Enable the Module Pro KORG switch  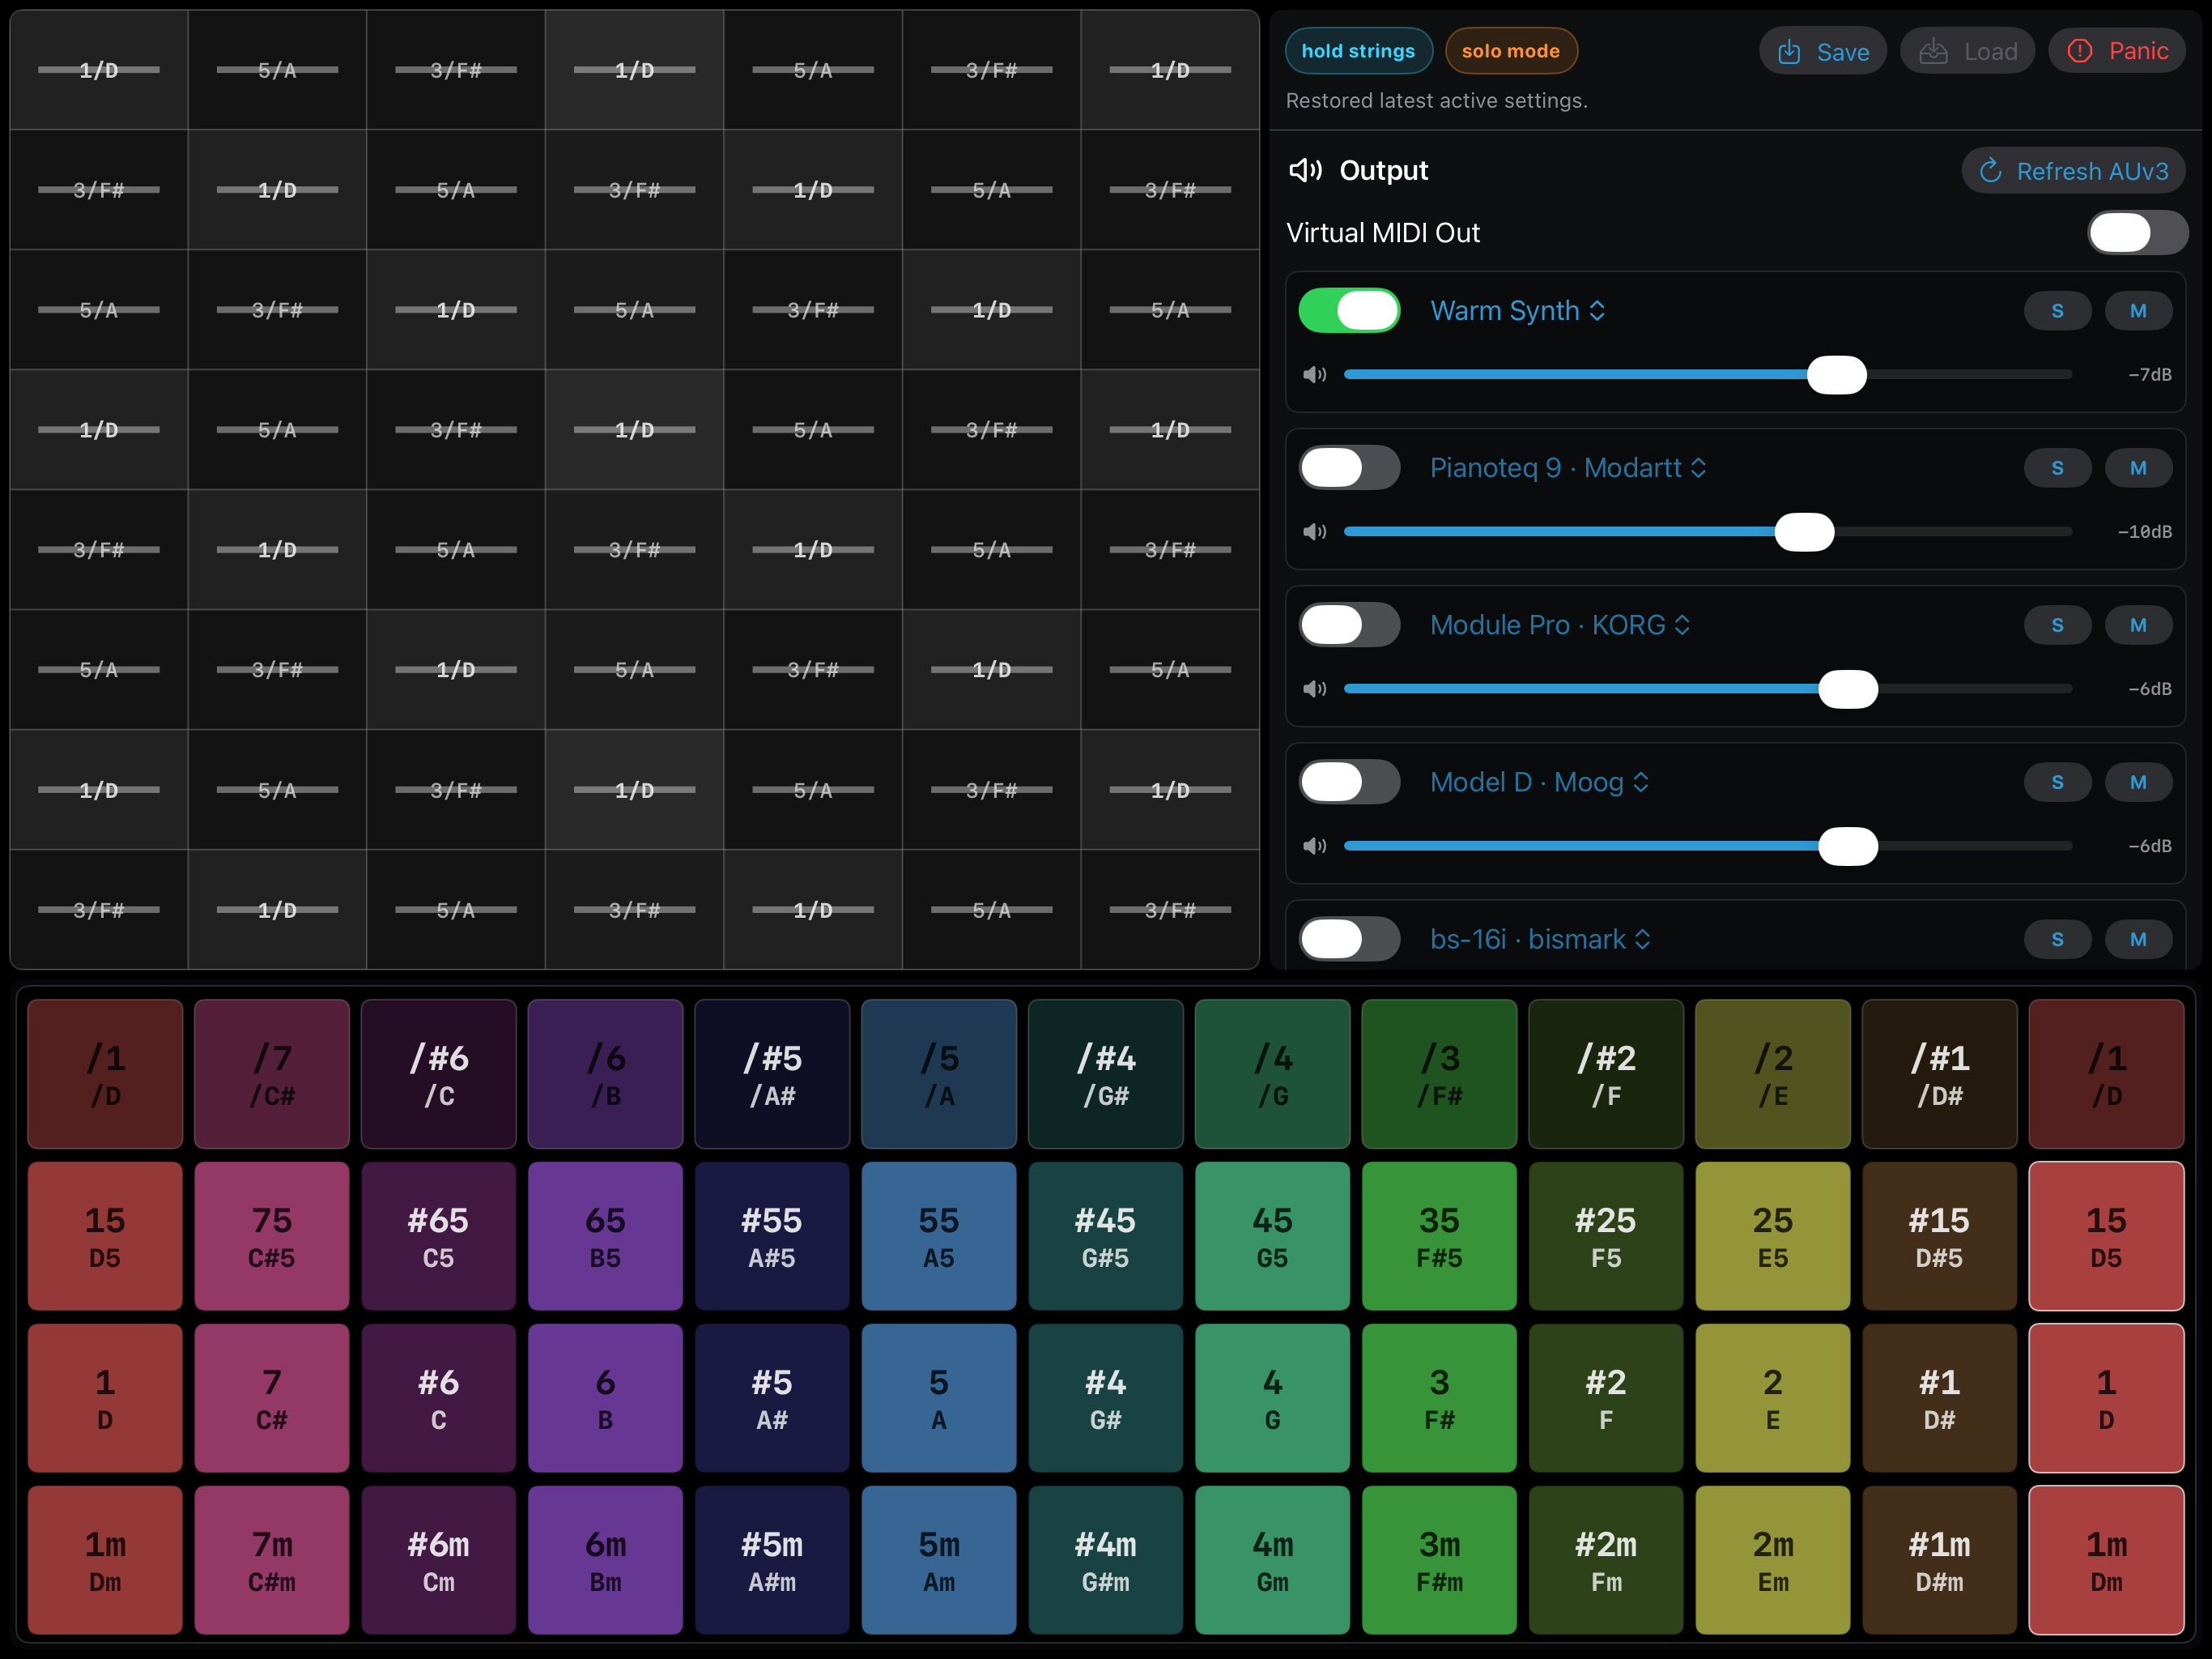(1349, 625)
